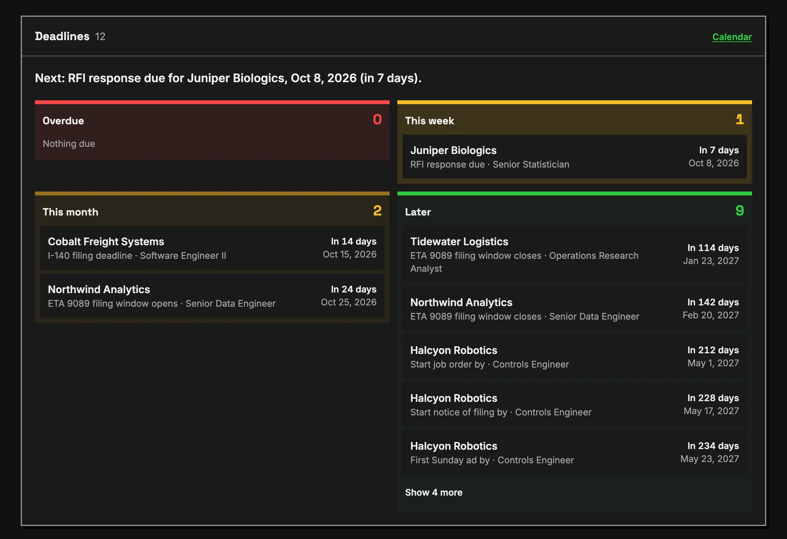Viewport: 787px width, 539px height.
Task: Click the May 1, 2027 date
Action: (713, 363)
